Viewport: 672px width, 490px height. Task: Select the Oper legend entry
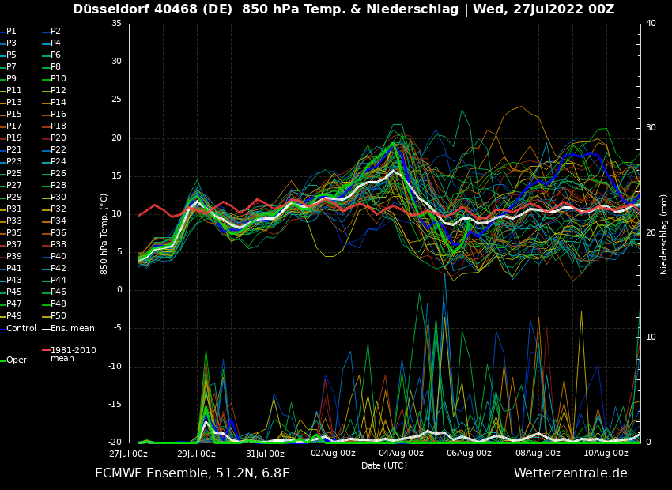pos(17,360)
